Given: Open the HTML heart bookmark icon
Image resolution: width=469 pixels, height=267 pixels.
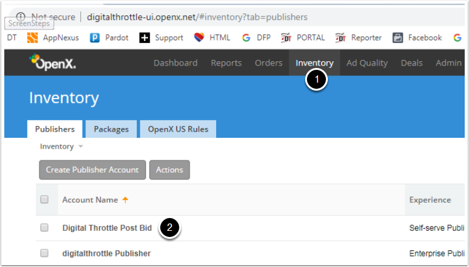Looking at the screenshot, I should click(x=200, y=37).
